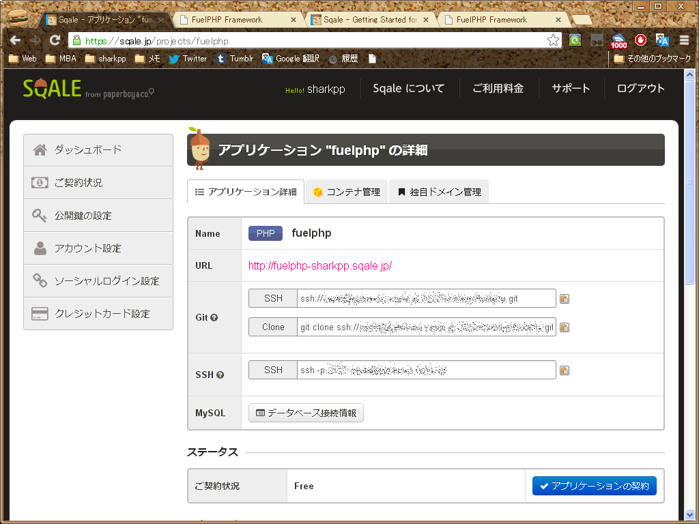
Task: Open サポート in top navigation
Action: pos(571,88)
